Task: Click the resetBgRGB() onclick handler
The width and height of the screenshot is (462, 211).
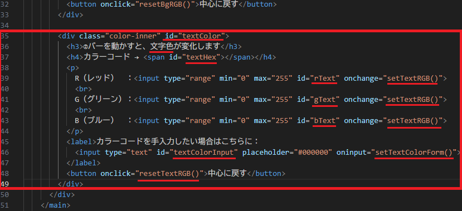Action: tap(165, 4)
